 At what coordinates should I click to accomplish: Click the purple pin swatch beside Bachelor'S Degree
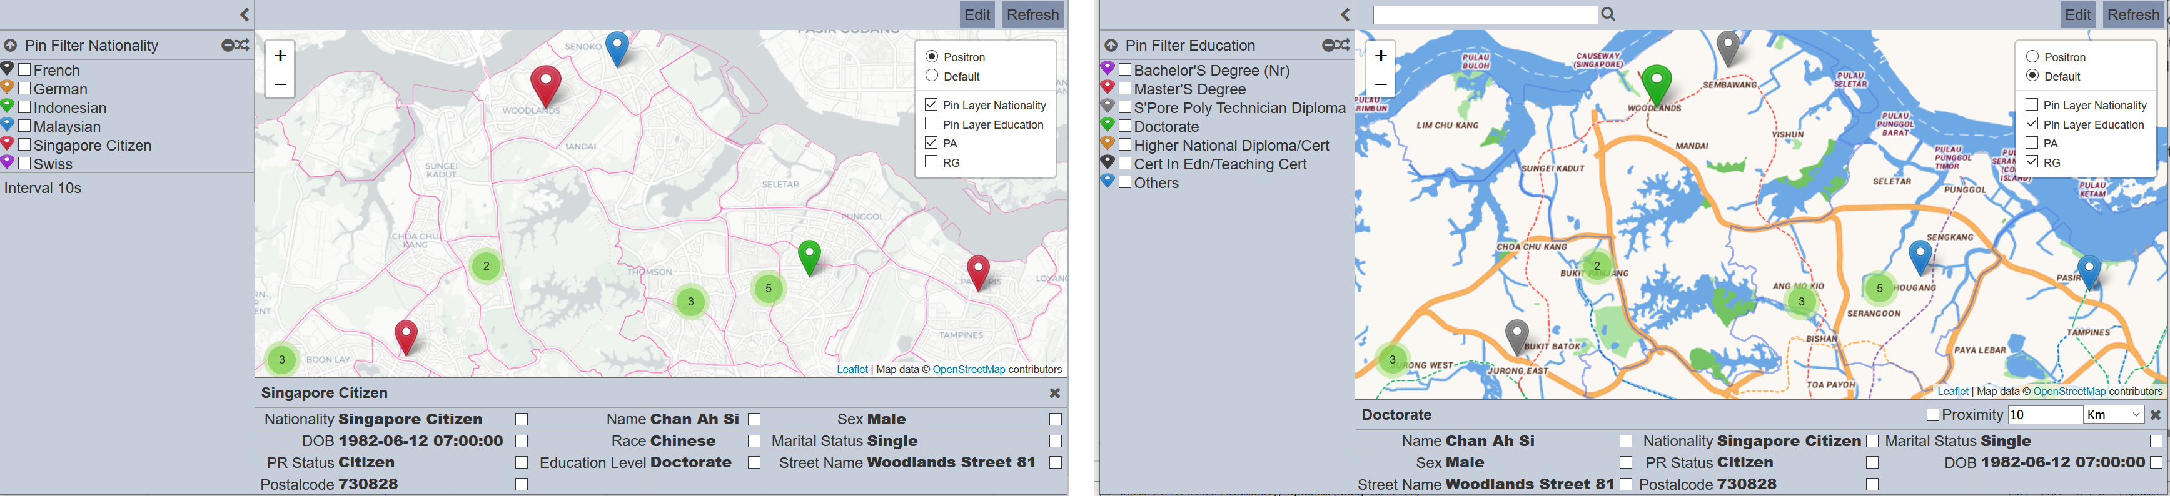pos(1108,68)
